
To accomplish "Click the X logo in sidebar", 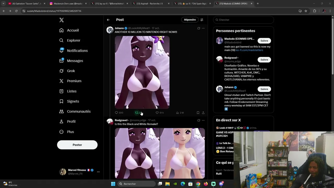I will [61, 20].
